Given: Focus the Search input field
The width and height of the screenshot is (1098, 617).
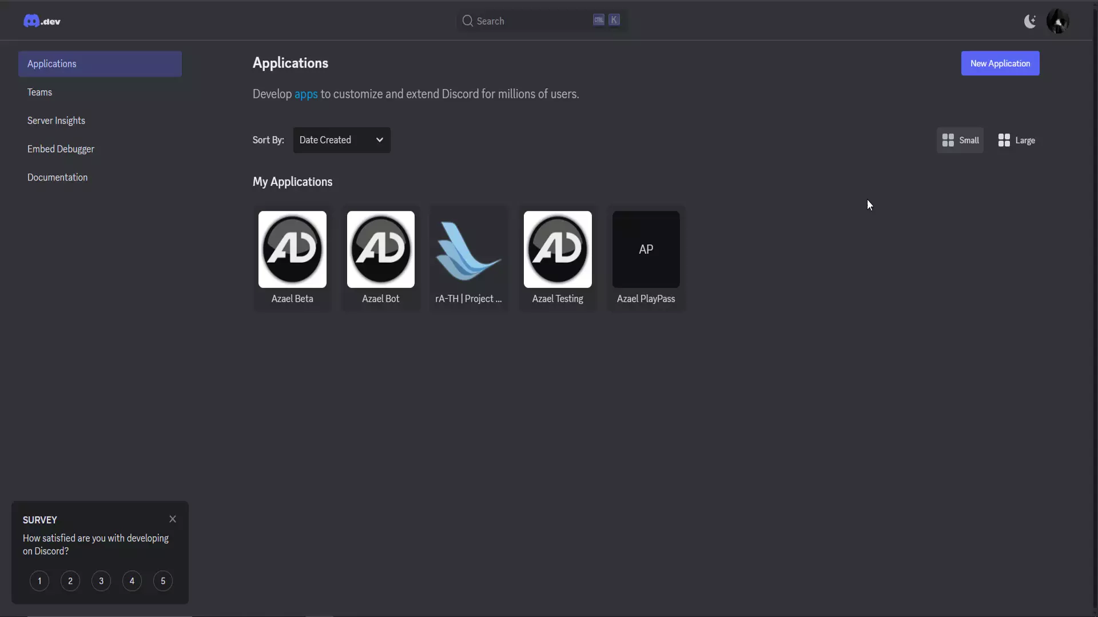Looking at the screenshot, I should (x=540, y=21).
